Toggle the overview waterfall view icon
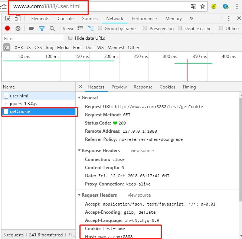242x239 pixels. [x=91, y=28]
